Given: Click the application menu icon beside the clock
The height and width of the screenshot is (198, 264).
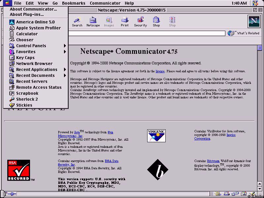Looking at the screenshot, I should 255,3.
